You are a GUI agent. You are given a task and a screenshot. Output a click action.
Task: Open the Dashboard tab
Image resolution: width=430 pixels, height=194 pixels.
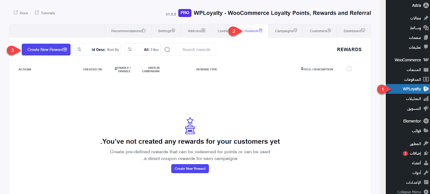(x=354, y=31)
